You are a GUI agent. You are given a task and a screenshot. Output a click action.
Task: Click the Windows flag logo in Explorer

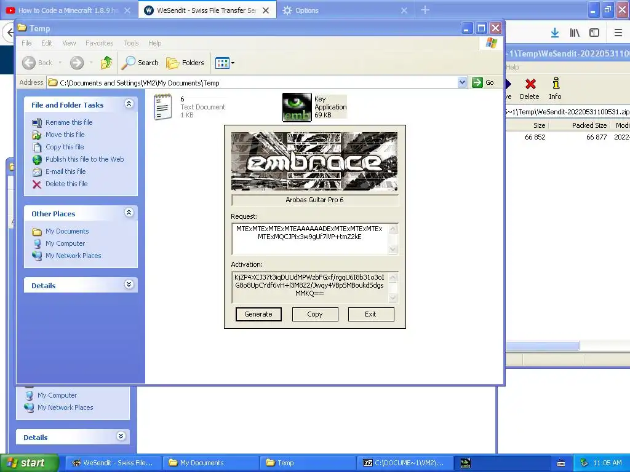click(492, 43)
